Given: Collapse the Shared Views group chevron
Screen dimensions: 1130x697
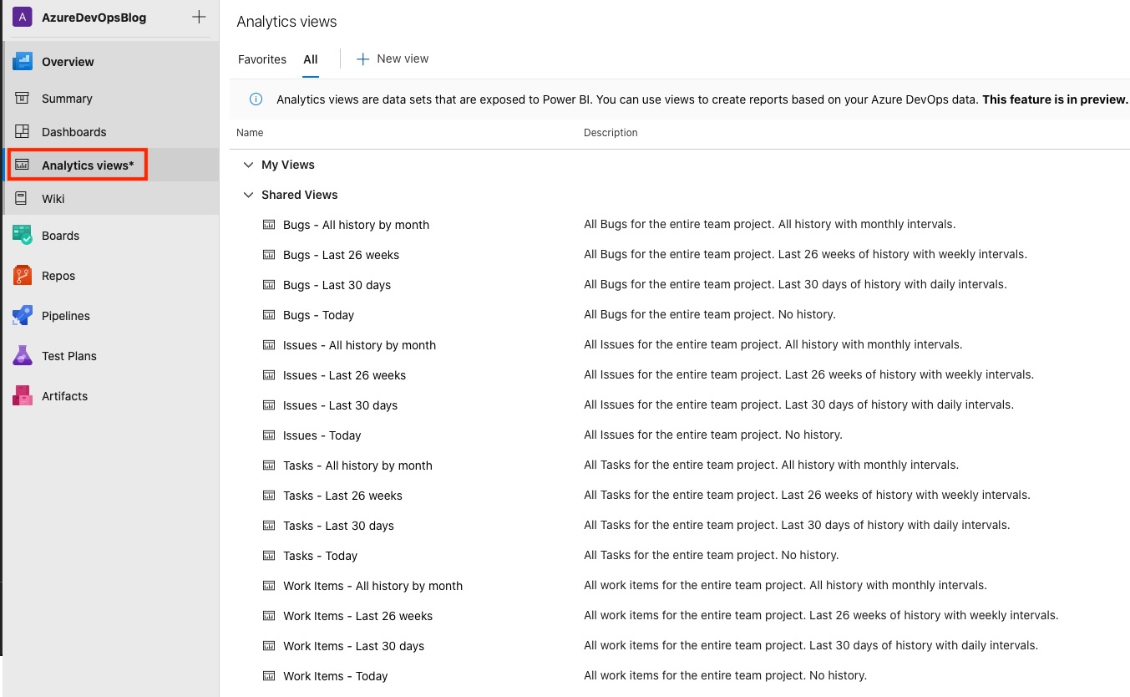Looking at the screenshot, I should [x=247, y=195].
